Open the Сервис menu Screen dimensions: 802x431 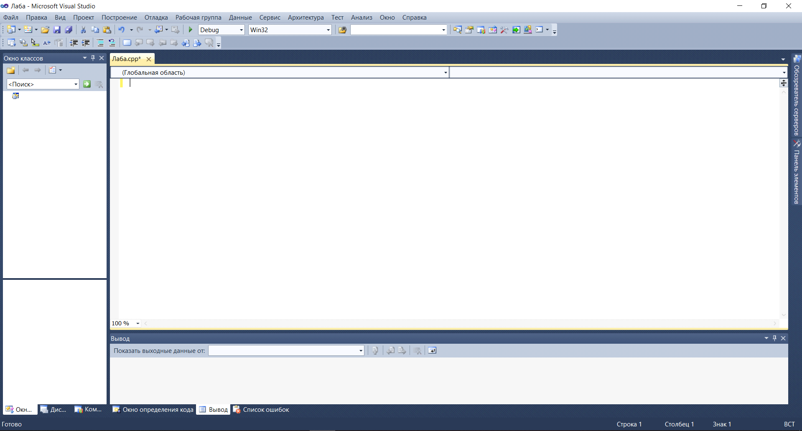(270, 18)
